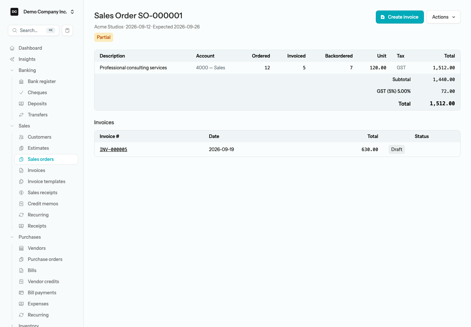Click the Credit memos icon
The image size is (471, 327).
(x=21, y=204)
